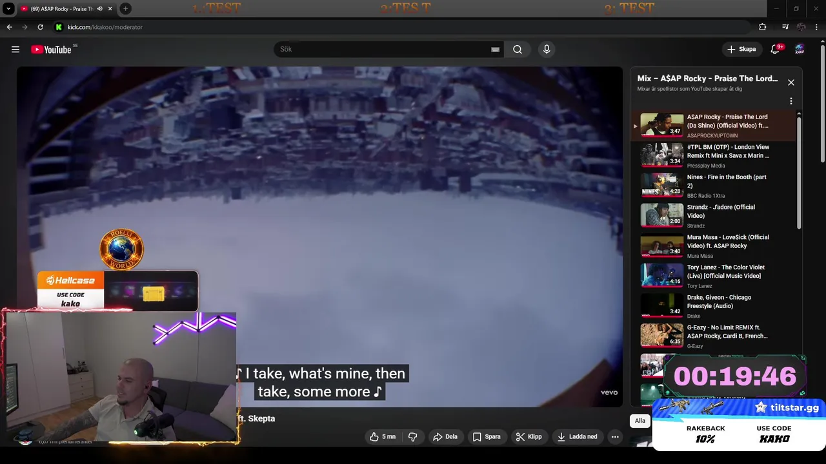826x464 pixels.
Task: Download the video via Ladda ned
Action: [x=578, y=437]
